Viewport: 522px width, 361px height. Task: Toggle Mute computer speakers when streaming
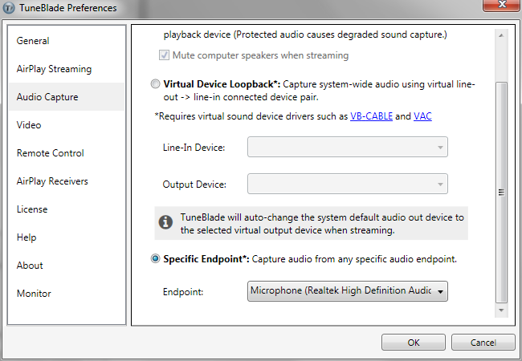tap(164, 55)
